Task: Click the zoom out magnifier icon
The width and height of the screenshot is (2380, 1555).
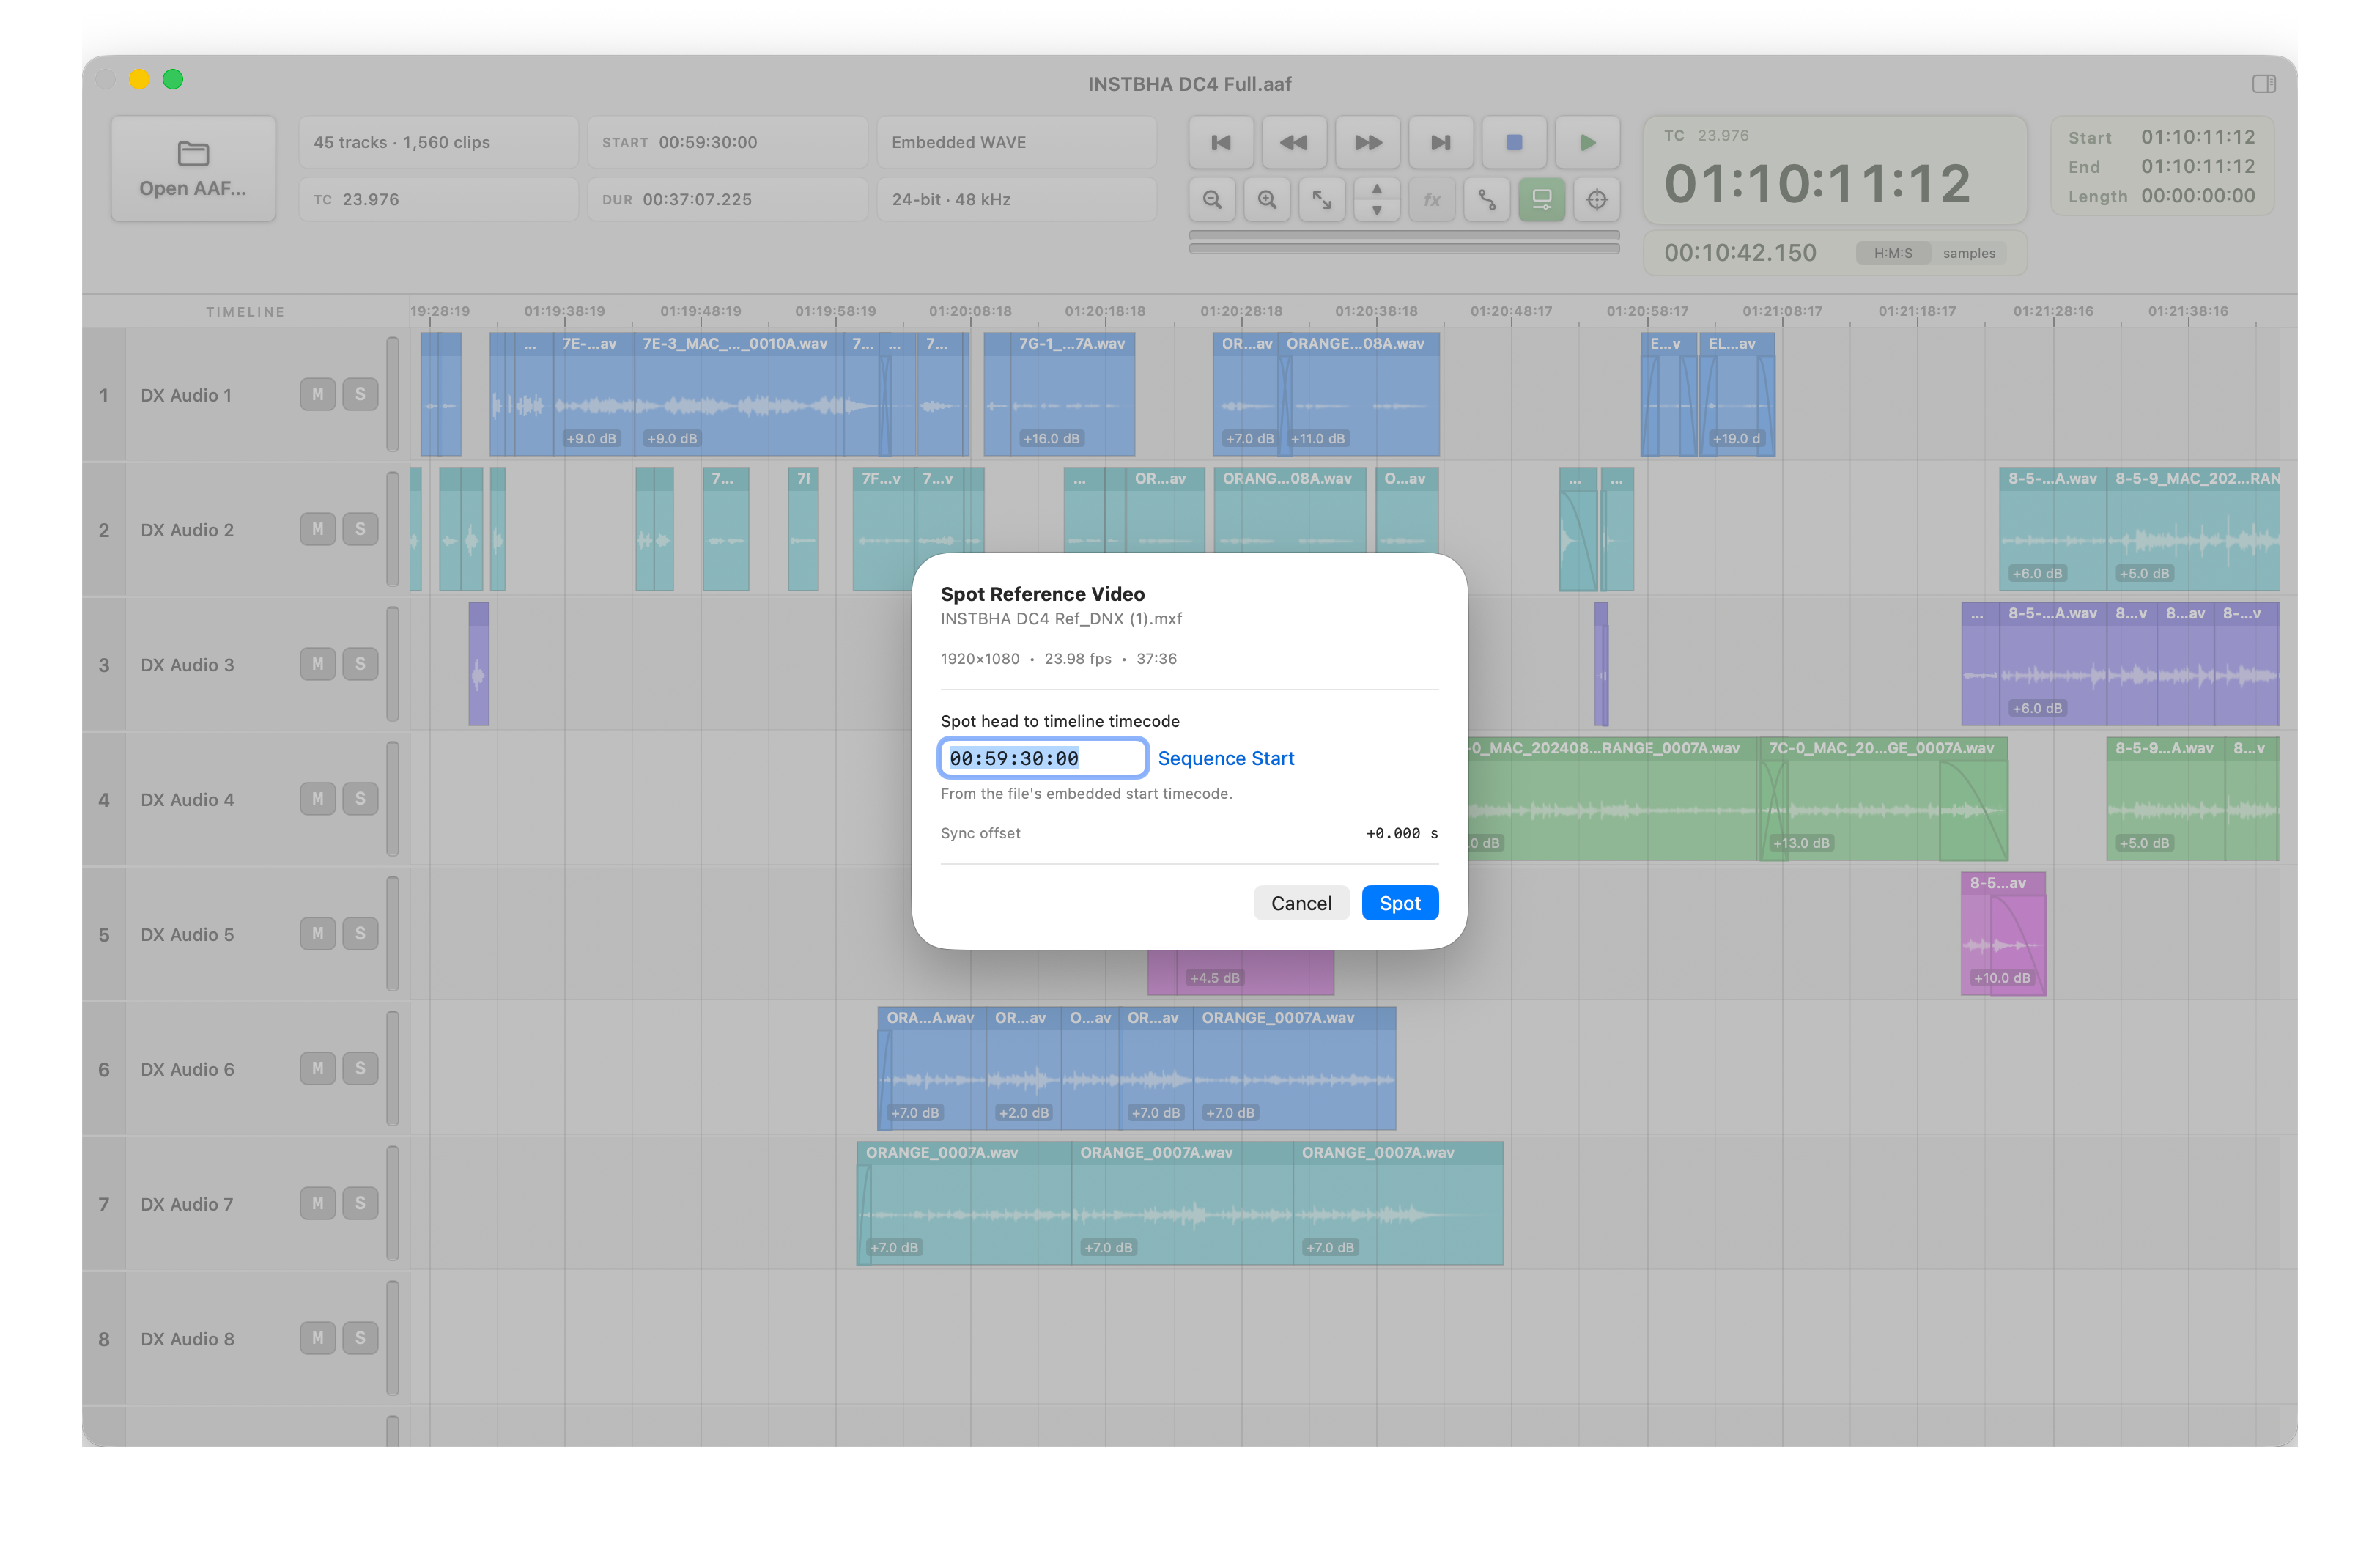Action: coord(1212,199)
